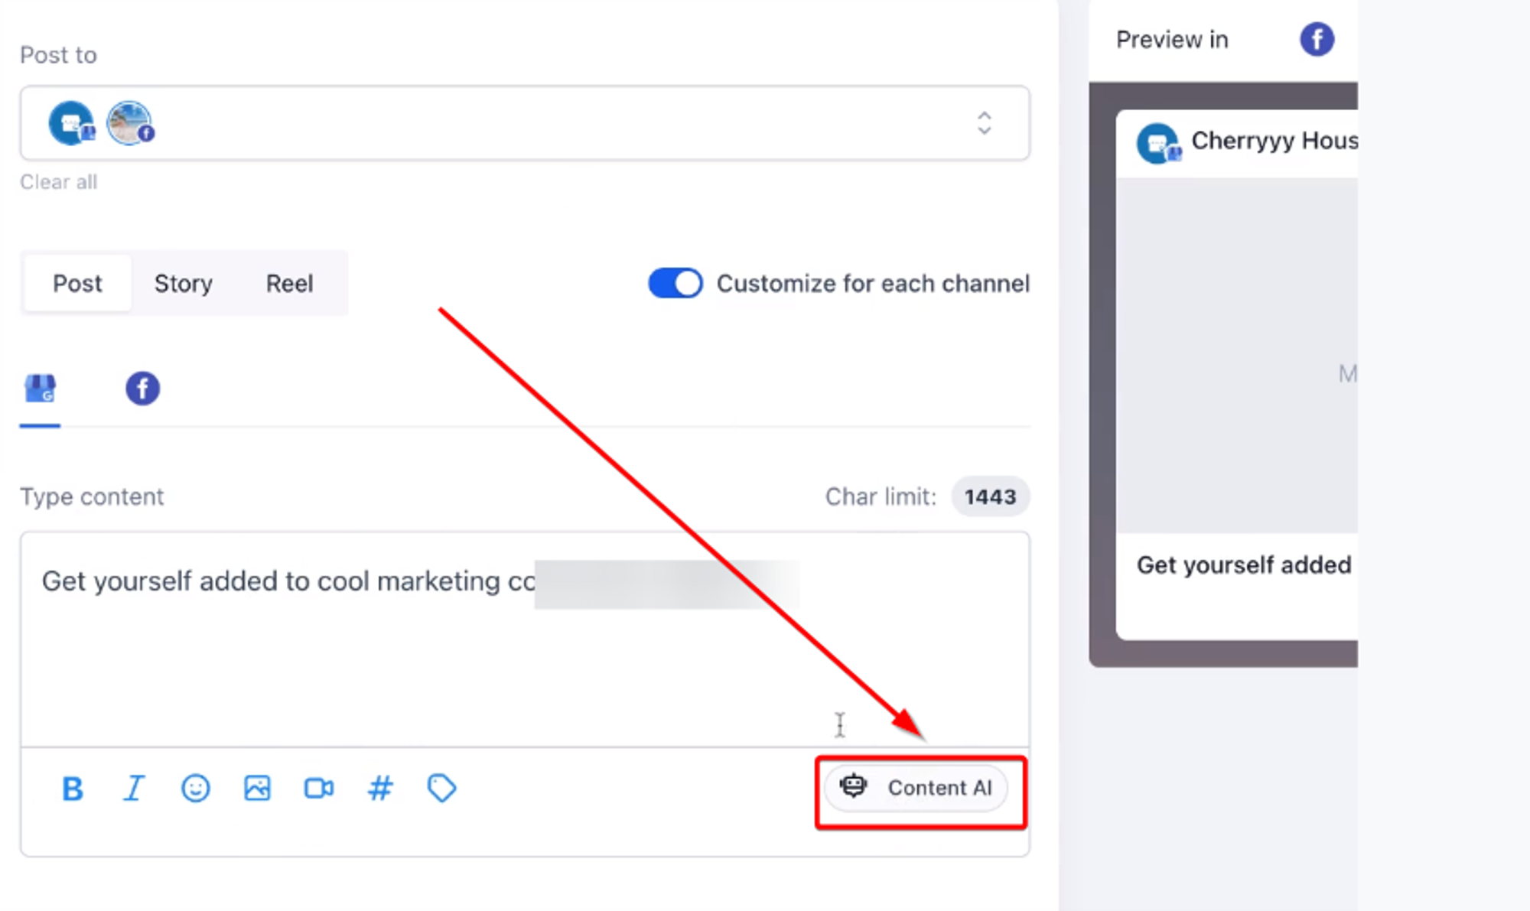
Task: Click the first selected account avatar
Action: (71, 122)
